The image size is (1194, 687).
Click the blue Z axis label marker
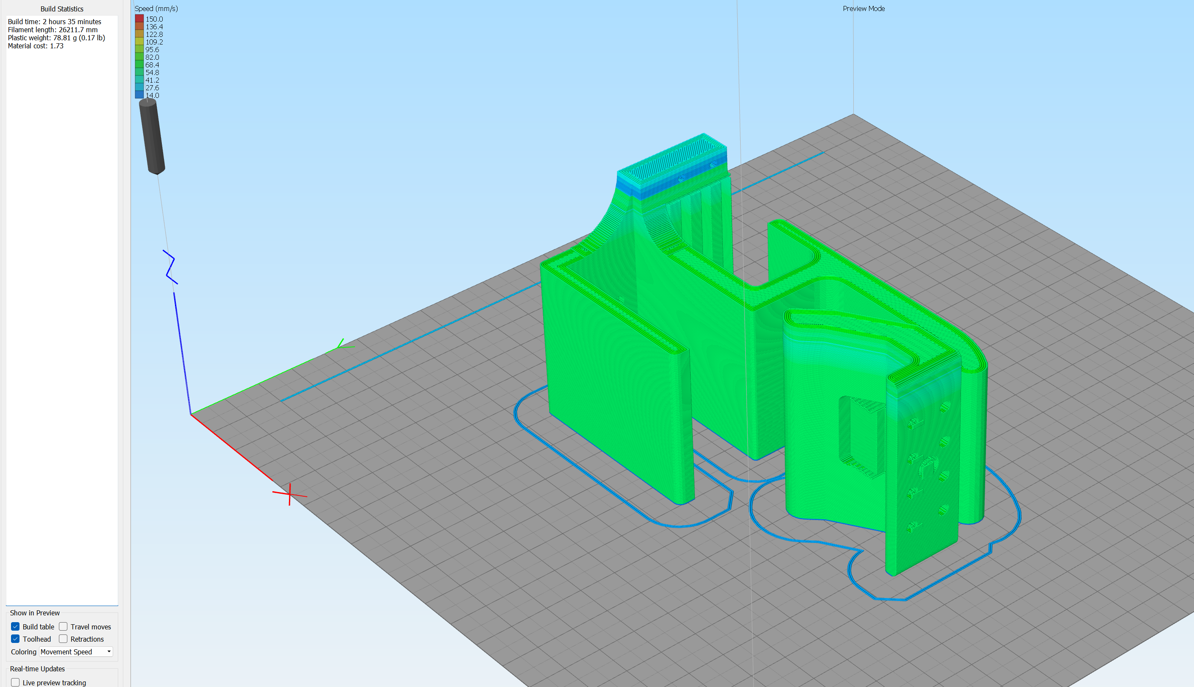click(x=170, y=267)
